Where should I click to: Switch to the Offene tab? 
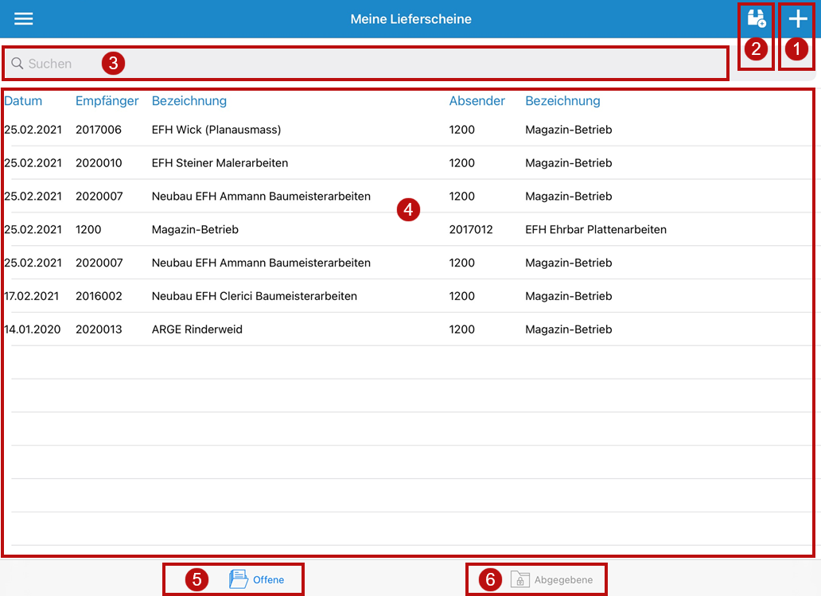(x=256, y=579)
